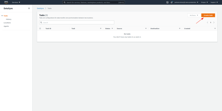Sort by Status column arrow
The image size is (222, 111).
click(x=112, y=29)
